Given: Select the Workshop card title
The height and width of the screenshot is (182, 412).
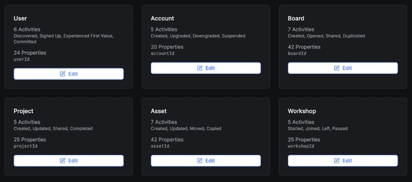Looking at the screenshot, I should click(302, 111).
